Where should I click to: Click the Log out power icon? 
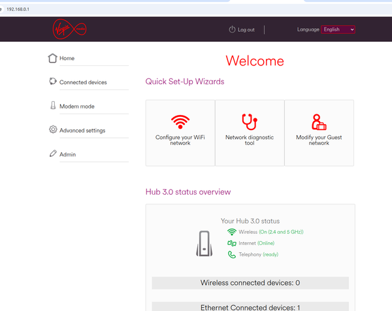click(x=232, y=29)
